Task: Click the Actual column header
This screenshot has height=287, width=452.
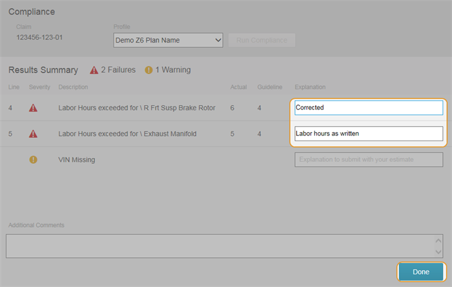Action: [x=238, y=87]
